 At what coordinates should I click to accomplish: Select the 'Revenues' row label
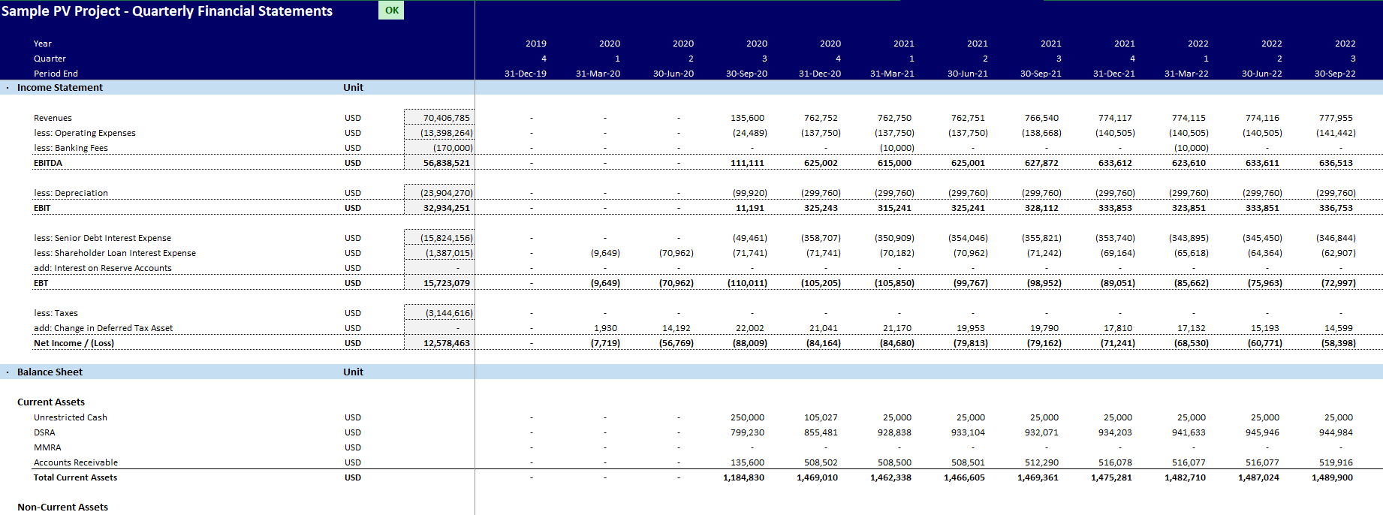[x=53, y=118]
